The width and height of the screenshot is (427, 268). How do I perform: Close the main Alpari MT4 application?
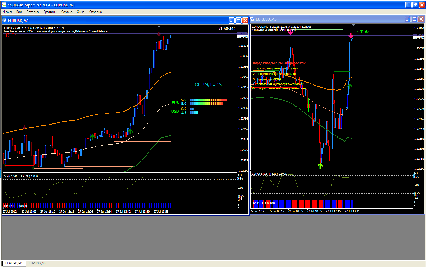click(422, 5)
